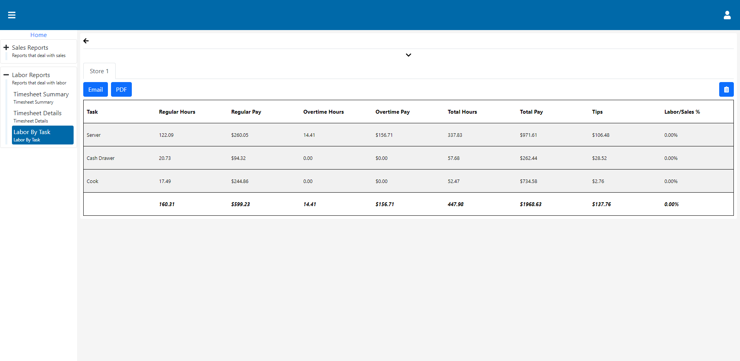Copy report using the clipboard icon button

726,89
